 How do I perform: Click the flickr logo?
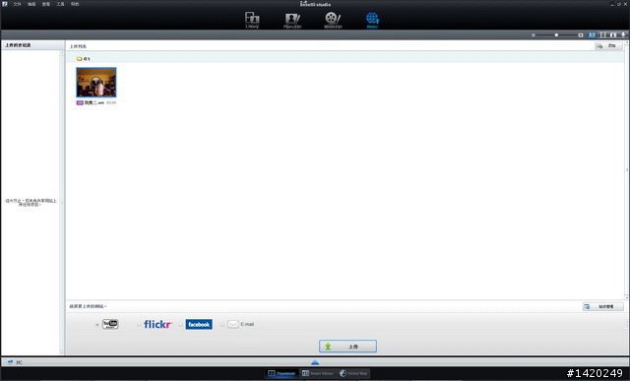pyautogui.click(x=157, y=324)
